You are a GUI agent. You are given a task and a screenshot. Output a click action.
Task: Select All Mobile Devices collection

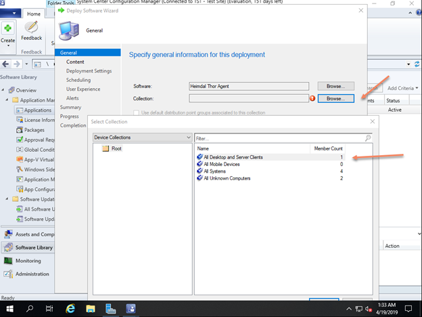point(271,164)
